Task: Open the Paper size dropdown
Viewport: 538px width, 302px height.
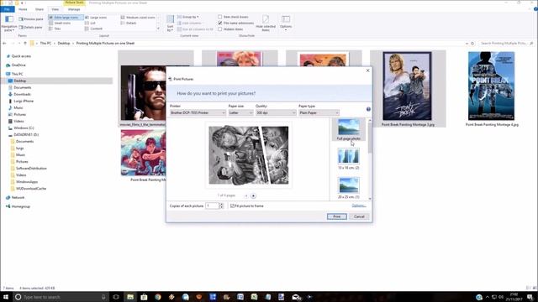Action: click(x=240, y=112)
